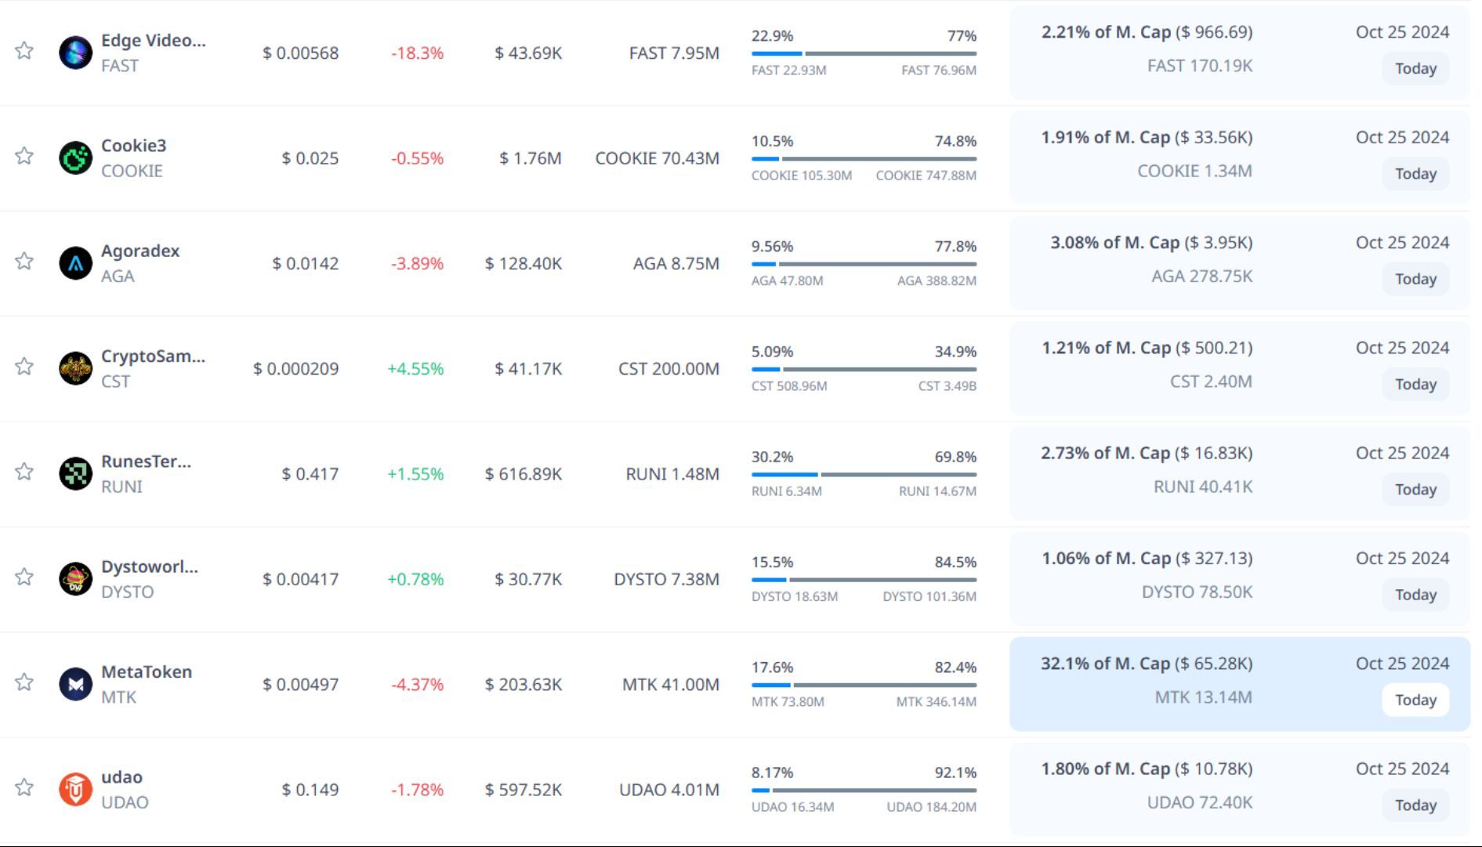Click the Today button in udao row
Screen dimensions: 1482x847
tap(1415, 805)
